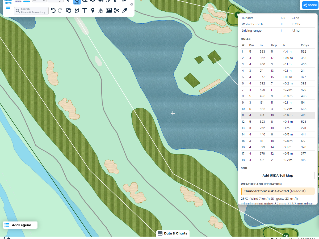The image size is (319, 239).
Task: Click the list icon on Add Legend
Action: 7,225
